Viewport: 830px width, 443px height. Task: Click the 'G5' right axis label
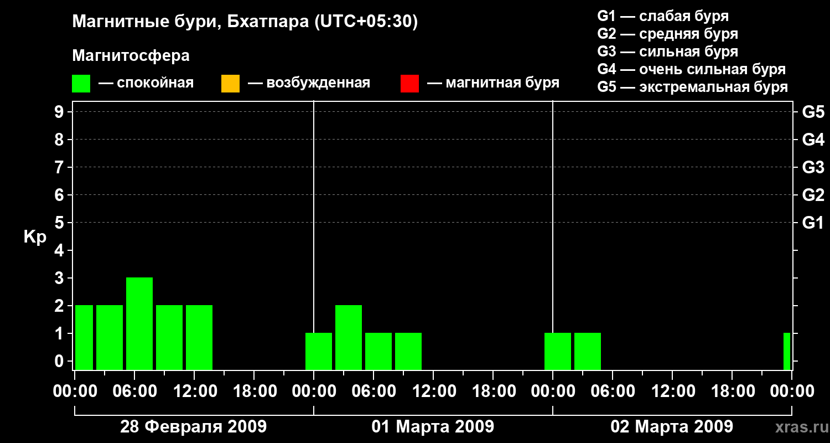(x=813, y=112)
